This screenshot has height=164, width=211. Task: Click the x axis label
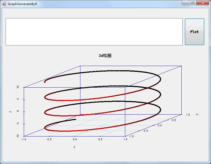[x=75, y=147]
